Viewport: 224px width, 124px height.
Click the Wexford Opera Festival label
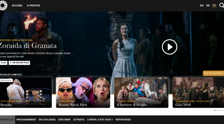click(16, 40)
